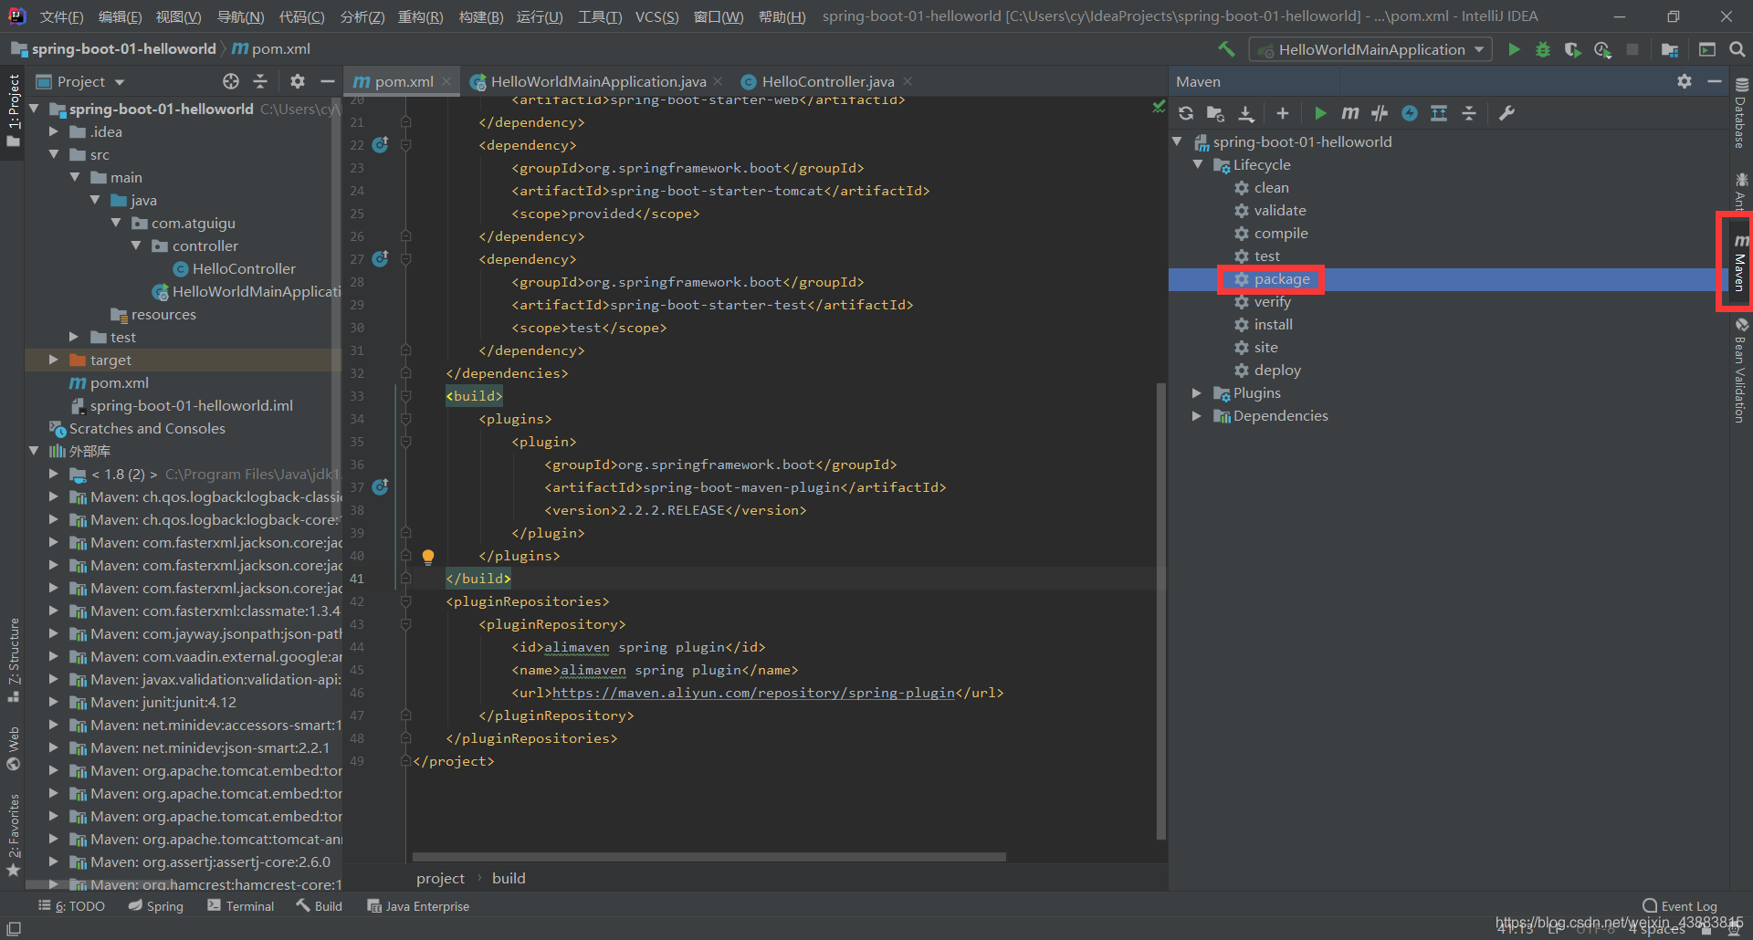
Task: Expand the target folder
Action: [54, 360]
